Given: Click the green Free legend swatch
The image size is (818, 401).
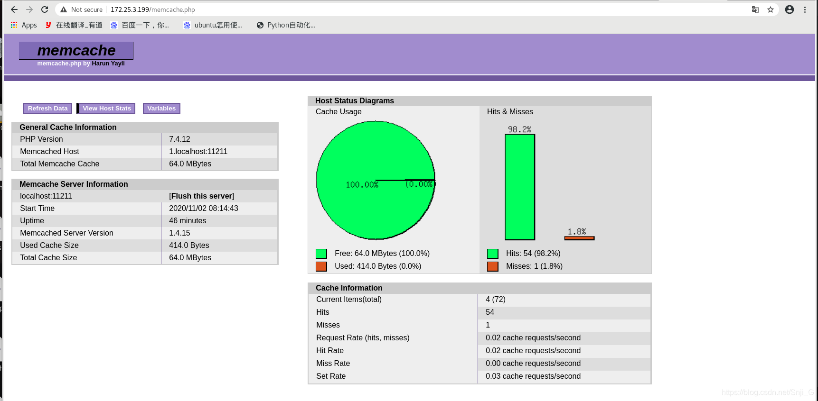Looking at the screenshot, I should click(x=321, y=254).
